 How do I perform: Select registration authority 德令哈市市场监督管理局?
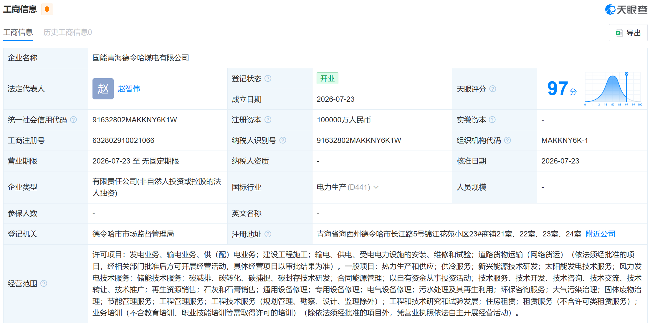133,234
